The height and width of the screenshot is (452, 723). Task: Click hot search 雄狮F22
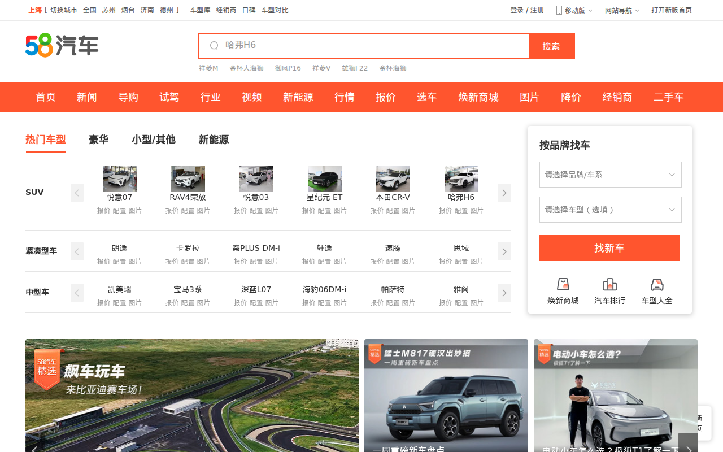pos(355,68)
